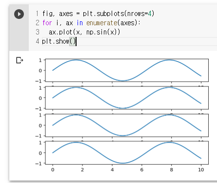The width and height of the screenshot is (217, 183).
Task: Click line number 3 in the gutter
Action: [x=38, y=32]
